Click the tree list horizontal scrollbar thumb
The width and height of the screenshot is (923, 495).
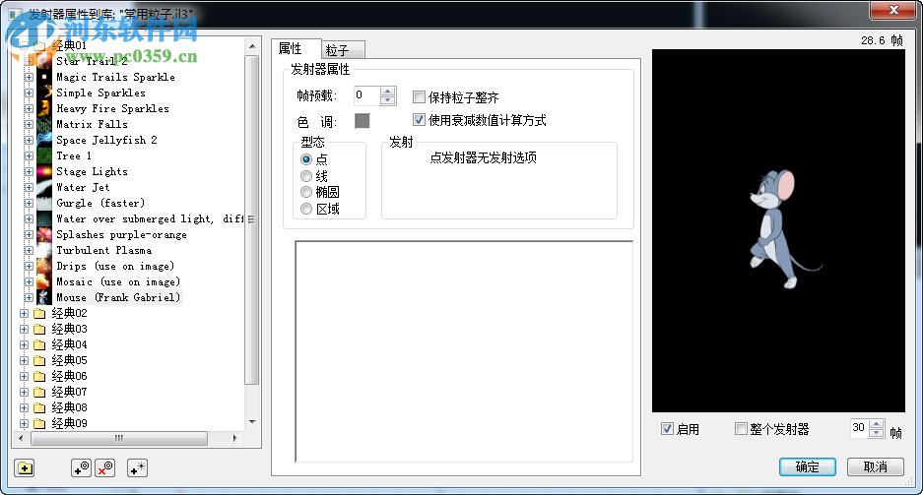click(119, 438)
